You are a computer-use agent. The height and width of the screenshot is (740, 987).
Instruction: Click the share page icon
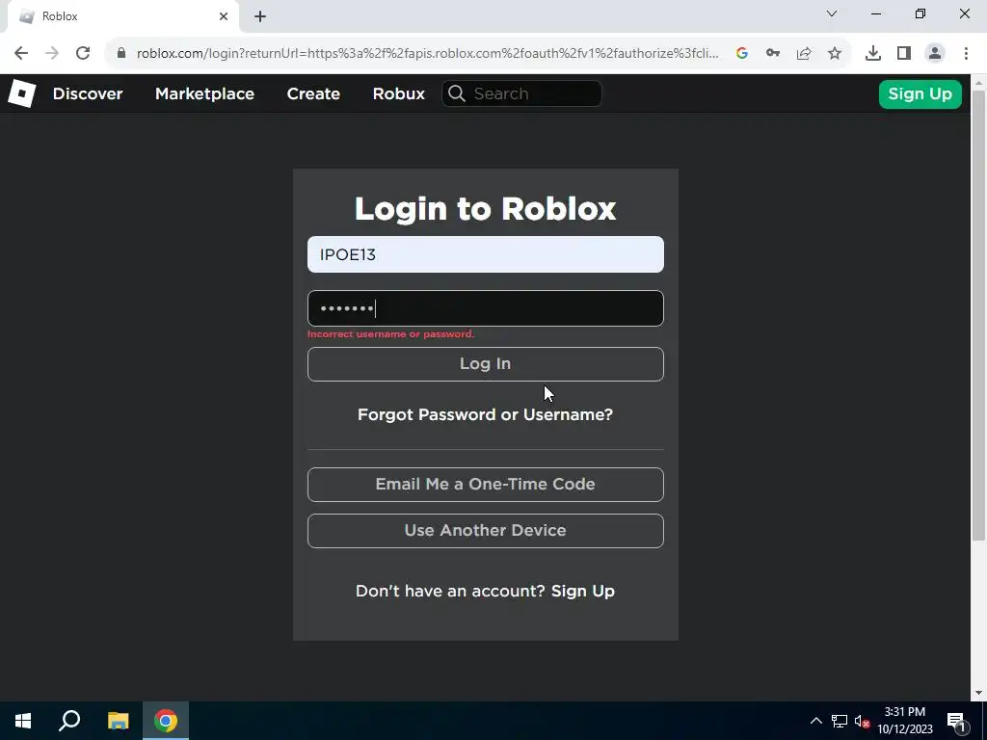pyautogui.click(x=804, y=54)
